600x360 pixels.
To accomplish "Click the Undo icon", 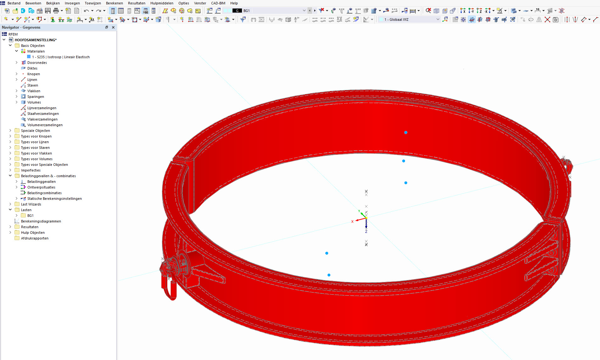I will pyautogui.click(x=86, y=10).
